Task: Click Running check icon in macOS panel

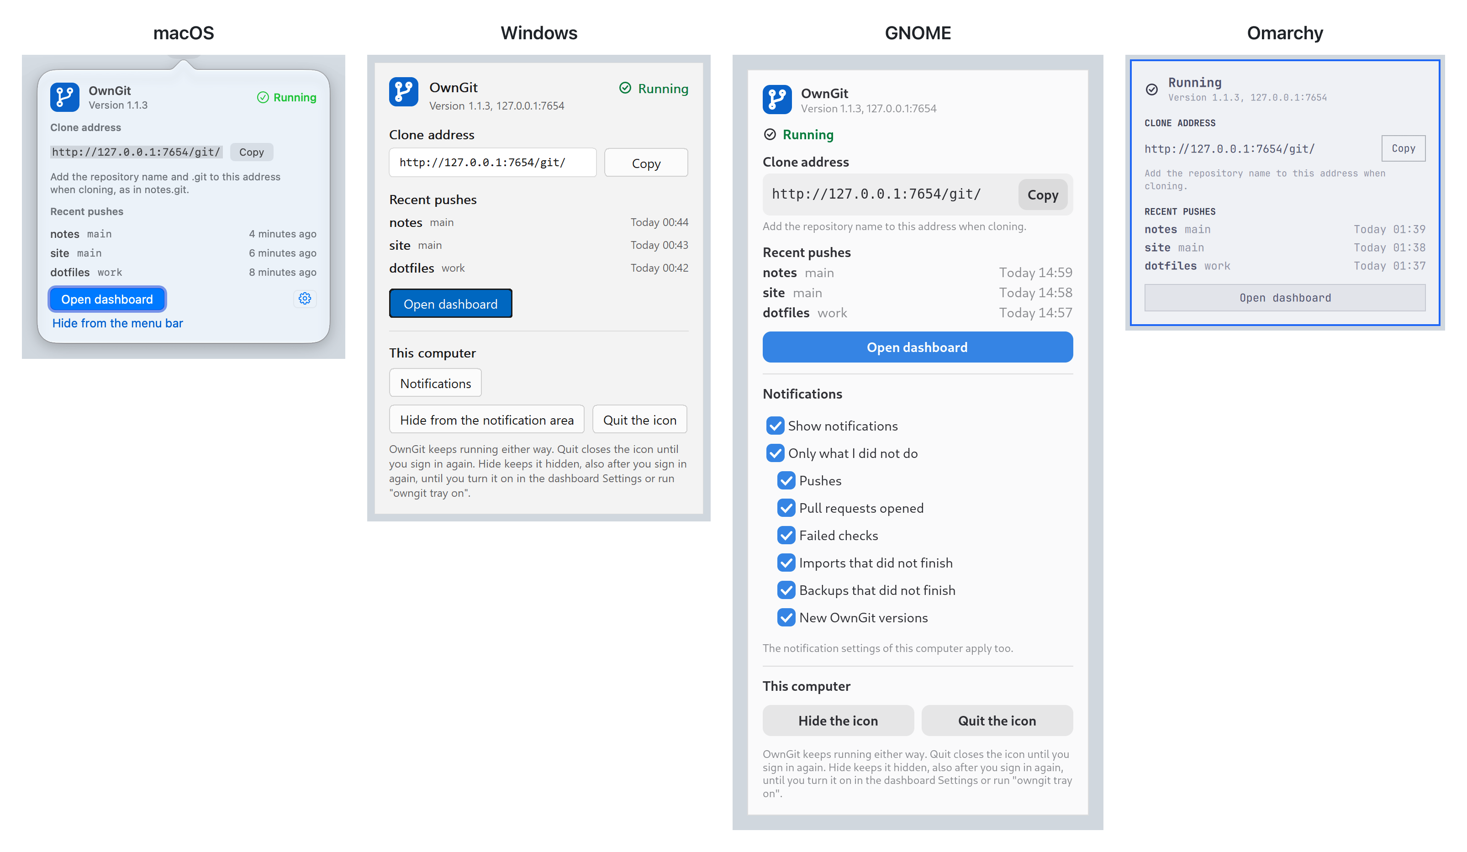Action: click(263, 97)
